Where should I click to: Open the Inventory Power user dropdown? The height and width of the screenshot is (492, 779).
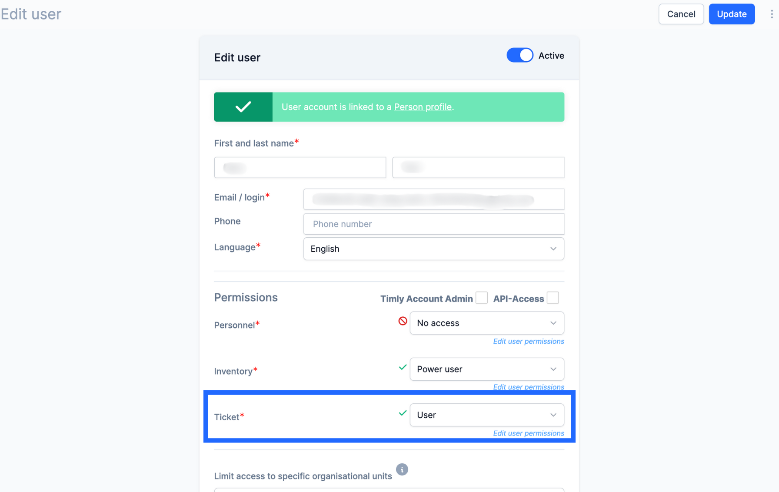tap(487, 369)
